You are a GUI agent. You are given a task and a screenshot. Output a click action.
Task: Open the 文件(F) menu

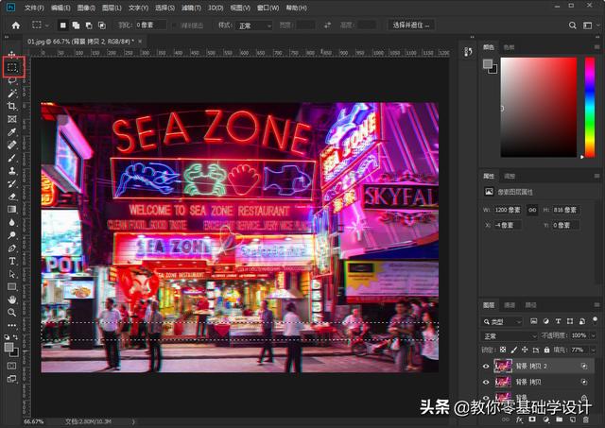pos(34,8)
